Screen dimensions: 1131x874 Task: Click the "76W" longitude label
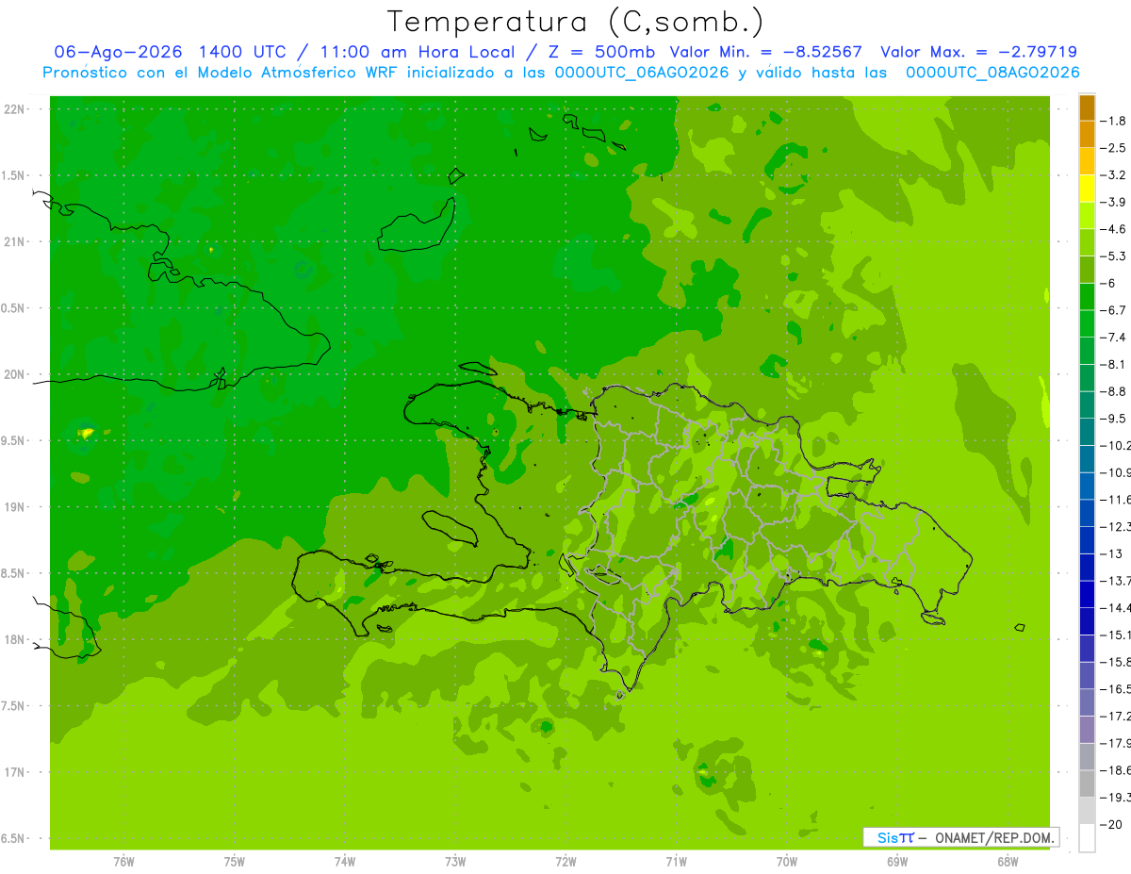coord(123,862)
